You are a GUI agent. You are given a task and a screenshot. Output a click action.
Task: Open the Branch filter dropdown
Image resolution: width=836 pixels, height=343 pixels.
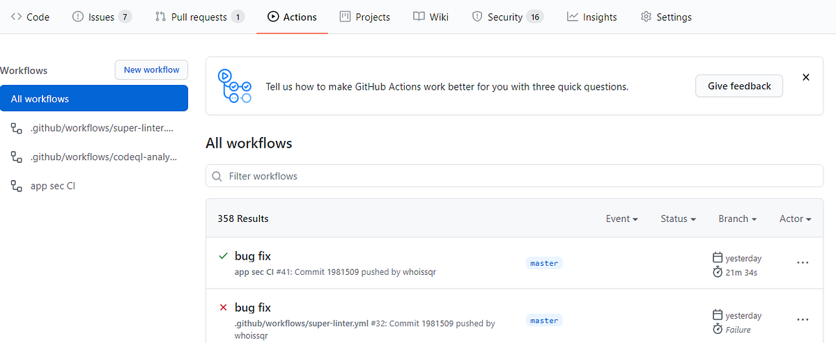point(737,218)
